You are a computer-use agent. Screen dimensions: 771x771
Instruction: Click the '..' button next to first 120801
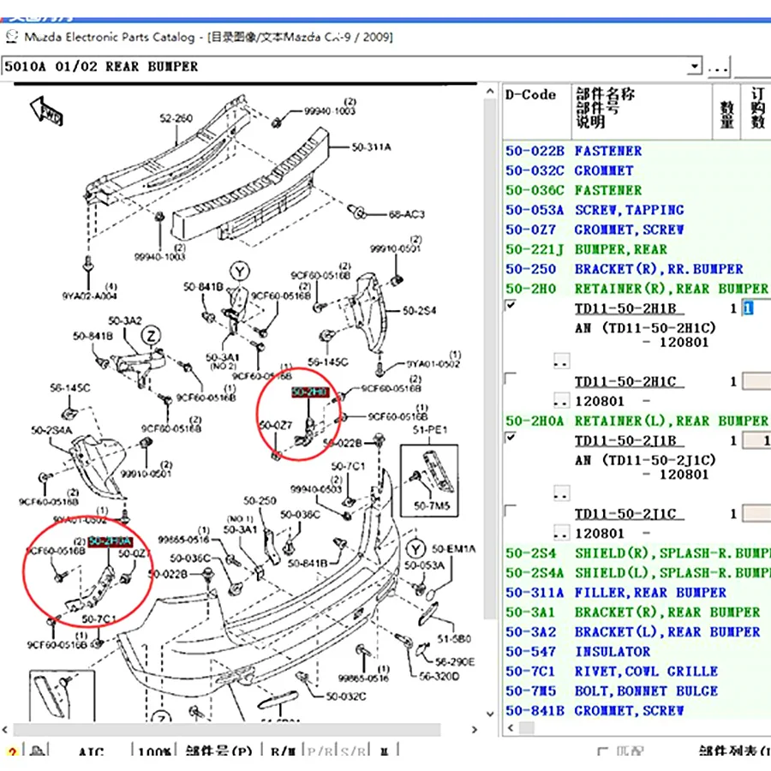[561, 400]
